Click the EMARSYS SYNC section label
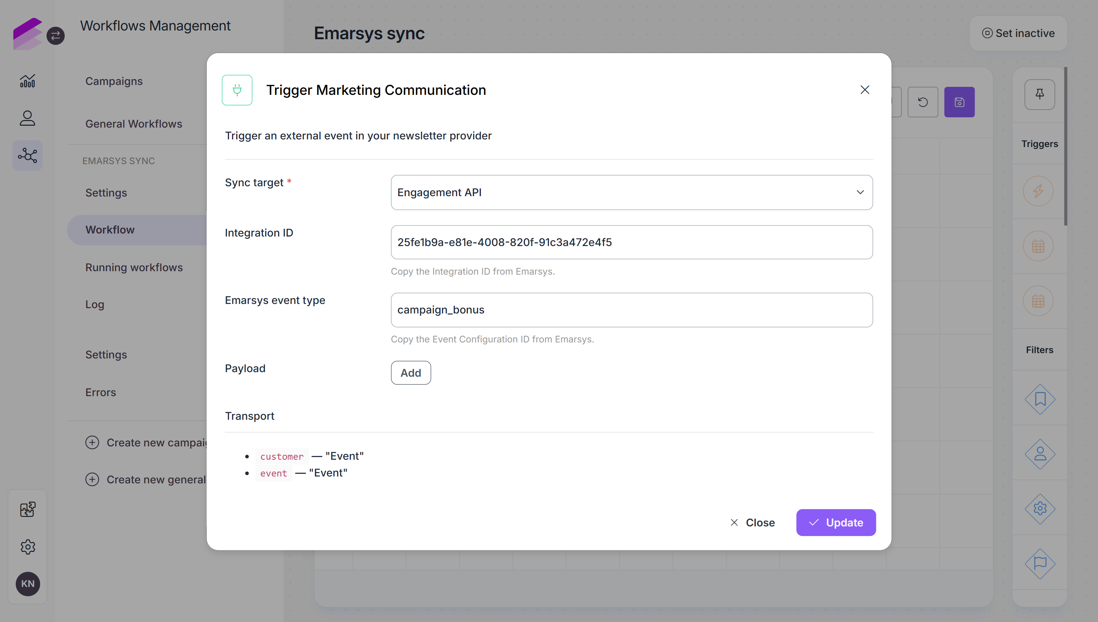This screenshot has width=1098, height=622. pyautogui.click(x=118, y=161)
